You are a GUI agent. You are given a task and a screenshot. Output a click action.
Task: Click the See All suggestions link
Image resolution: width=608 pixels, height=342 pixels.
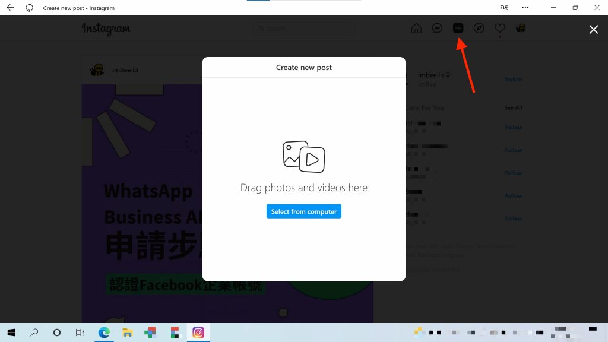513,107
